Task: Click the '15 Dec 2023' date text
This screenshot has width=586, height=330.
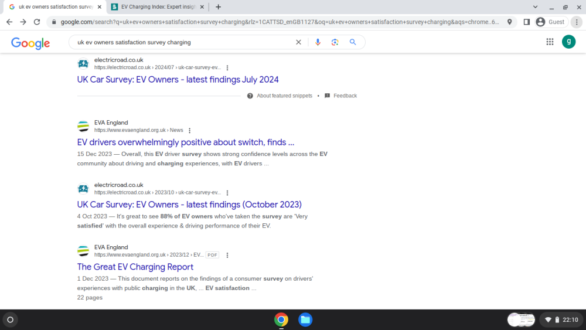Action: pyautogui.click(x=94, y=154)
